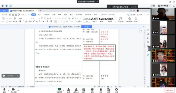176x93 pixels.
Task: Switch to the Page Layout tab
Action: coord(47,15)
